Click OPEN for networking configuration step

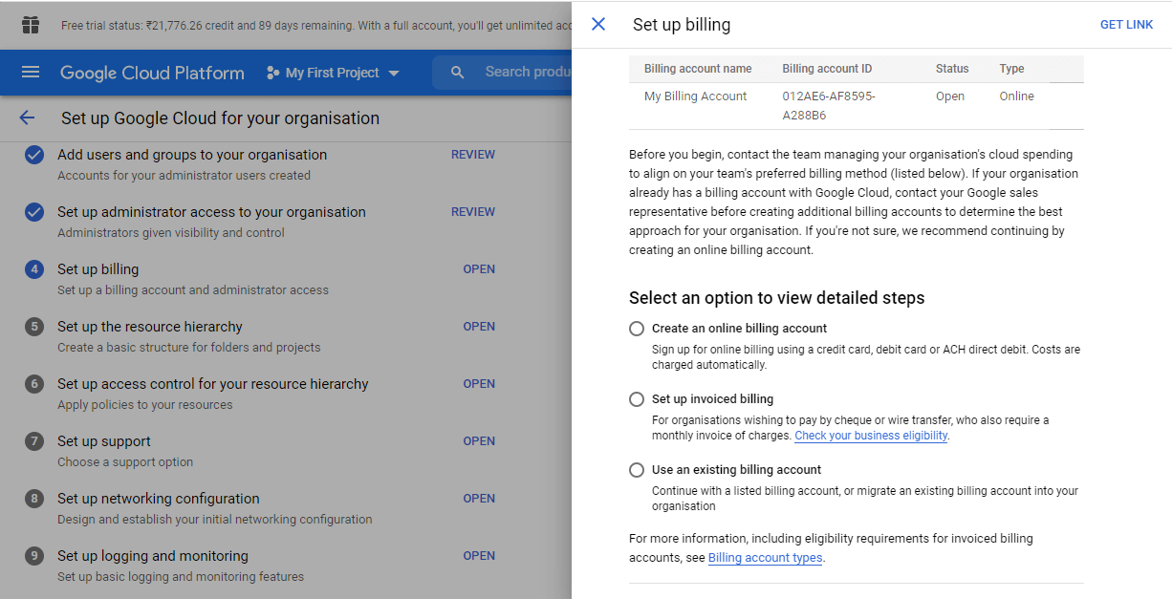[x=479, y=499]
